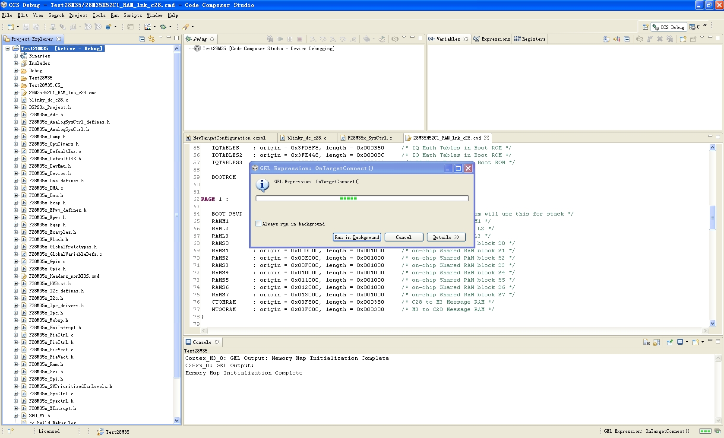This screenshot has height=438, width=724.
Task: Click Link with Editor in Project Explorer
Action: point(151,39)
